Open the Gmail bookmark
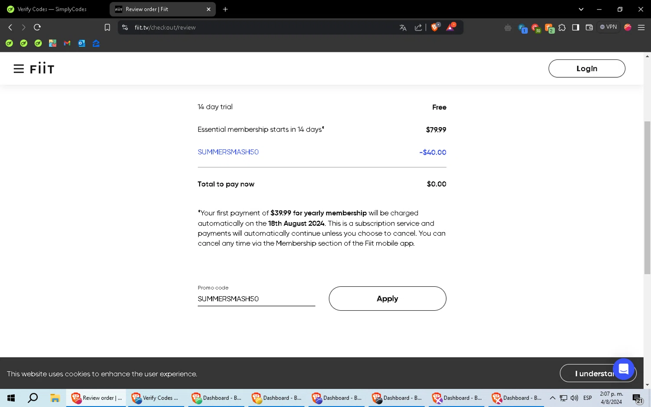The image size is (651, 407). 67,43
